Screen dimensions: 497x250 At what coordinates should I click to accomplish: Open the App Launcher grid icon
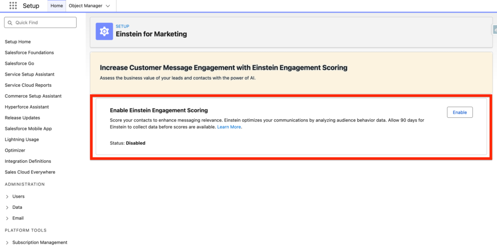click(13, 6)
